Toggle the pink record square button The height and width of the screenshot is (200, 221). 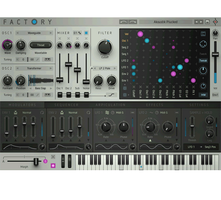(x=53, y=165)
